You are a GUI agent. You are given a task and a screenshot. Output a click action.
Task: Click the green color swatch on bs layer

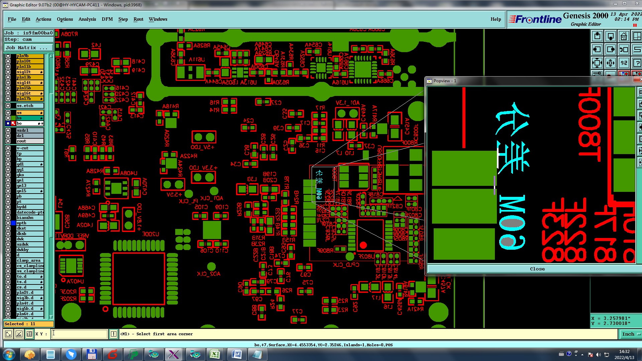13,118
